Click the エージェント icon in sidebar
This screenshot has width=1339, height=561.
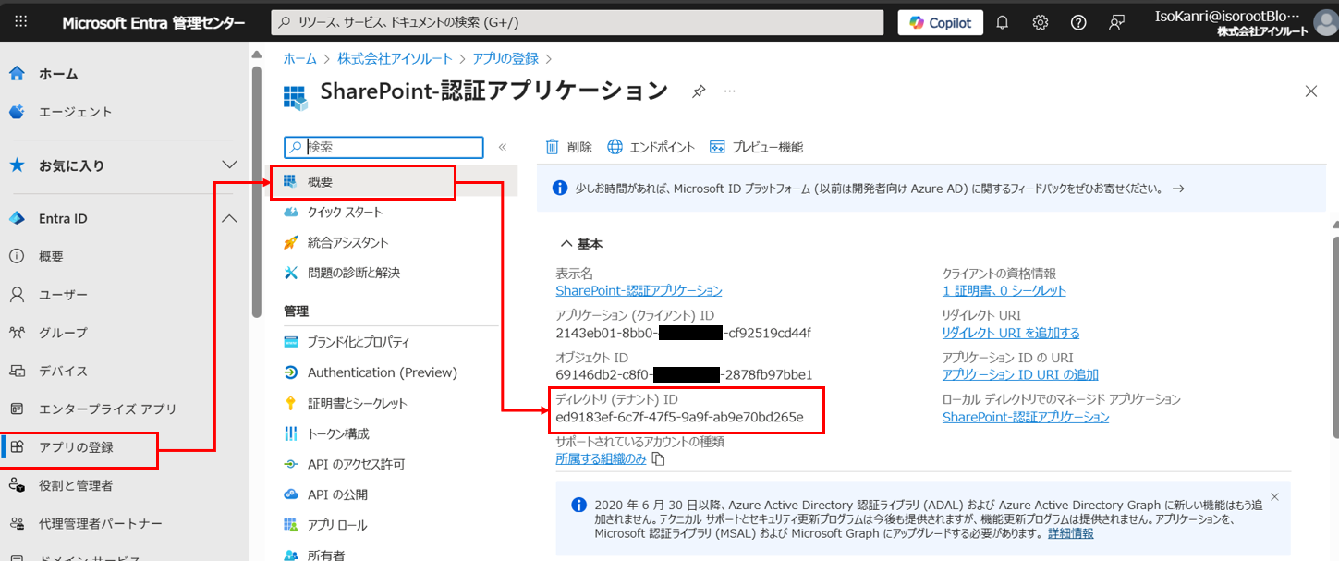point(17,112)
